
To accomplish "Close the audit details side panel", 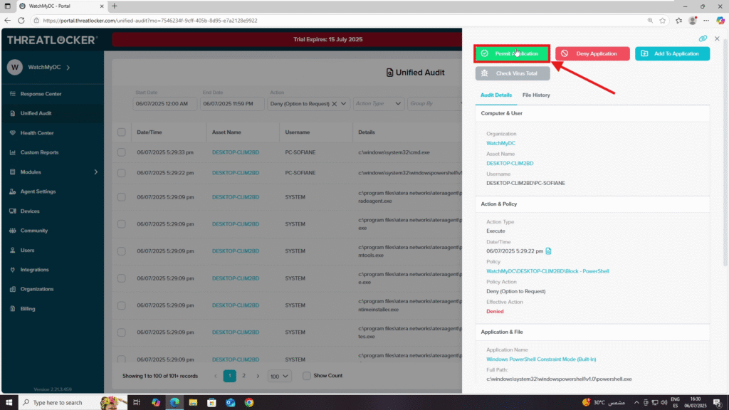I will 717,38.
